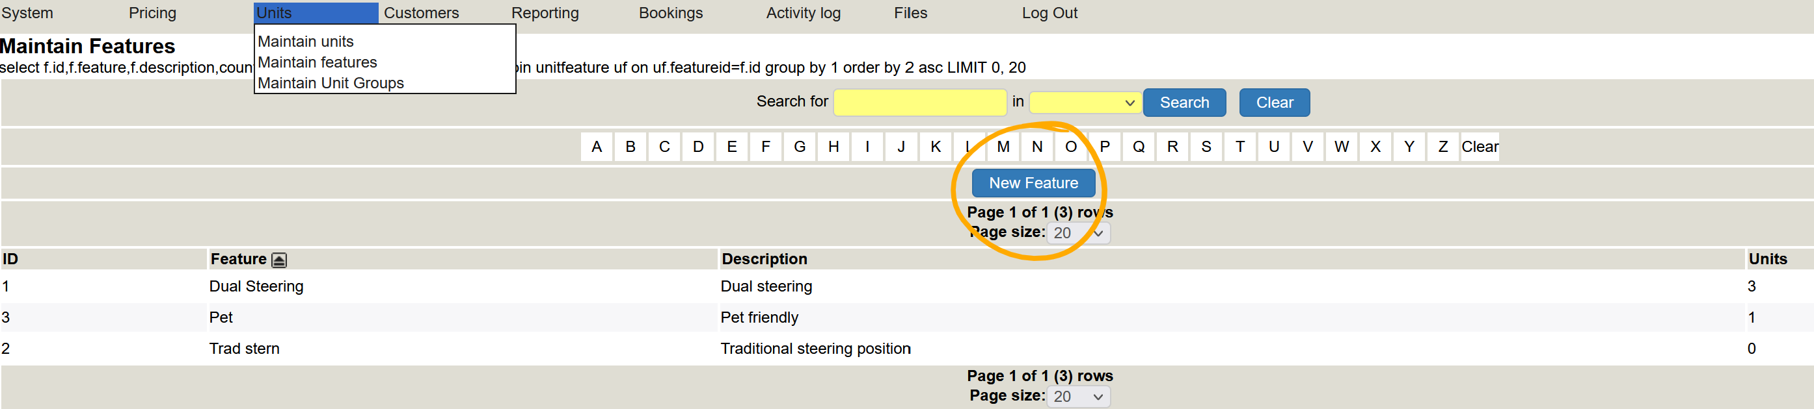Open the Dual Steering feature row

[256, 286]
